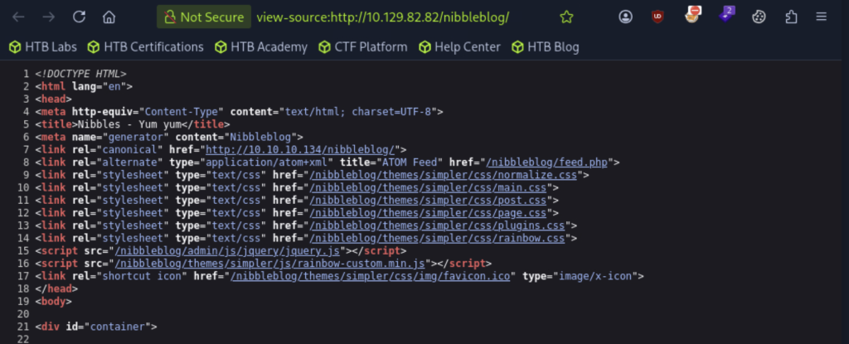The width and height of the screenshot is (849, 344).
Task: Open the Extensions puzzle-piece menu
Action: point(791,17)
